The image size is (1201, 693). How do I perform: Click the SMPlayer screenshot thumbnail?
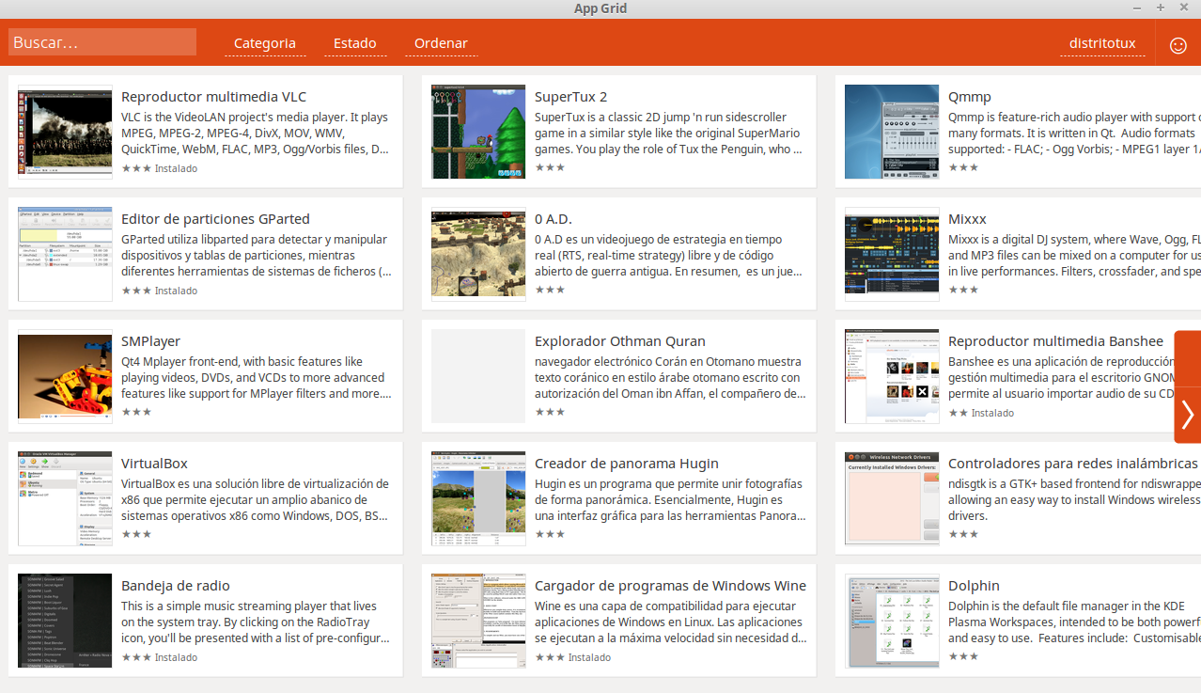(x=64, y=376)
